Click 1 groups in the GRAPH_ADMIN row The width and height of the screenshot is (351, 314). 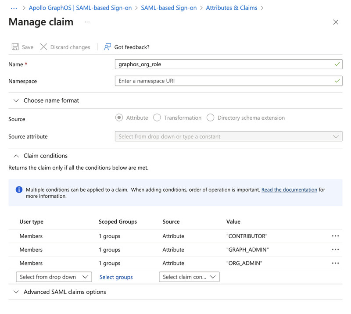(109, 250)
